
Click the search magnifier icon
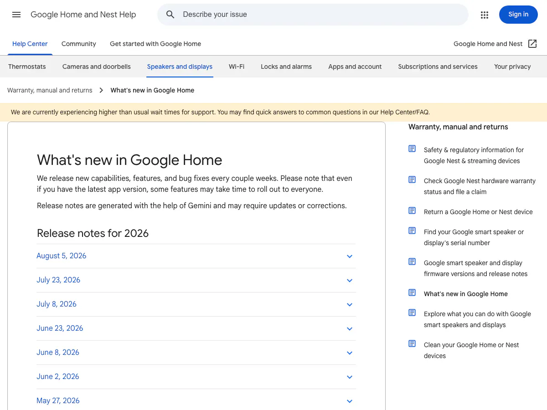tap(170, 15)
